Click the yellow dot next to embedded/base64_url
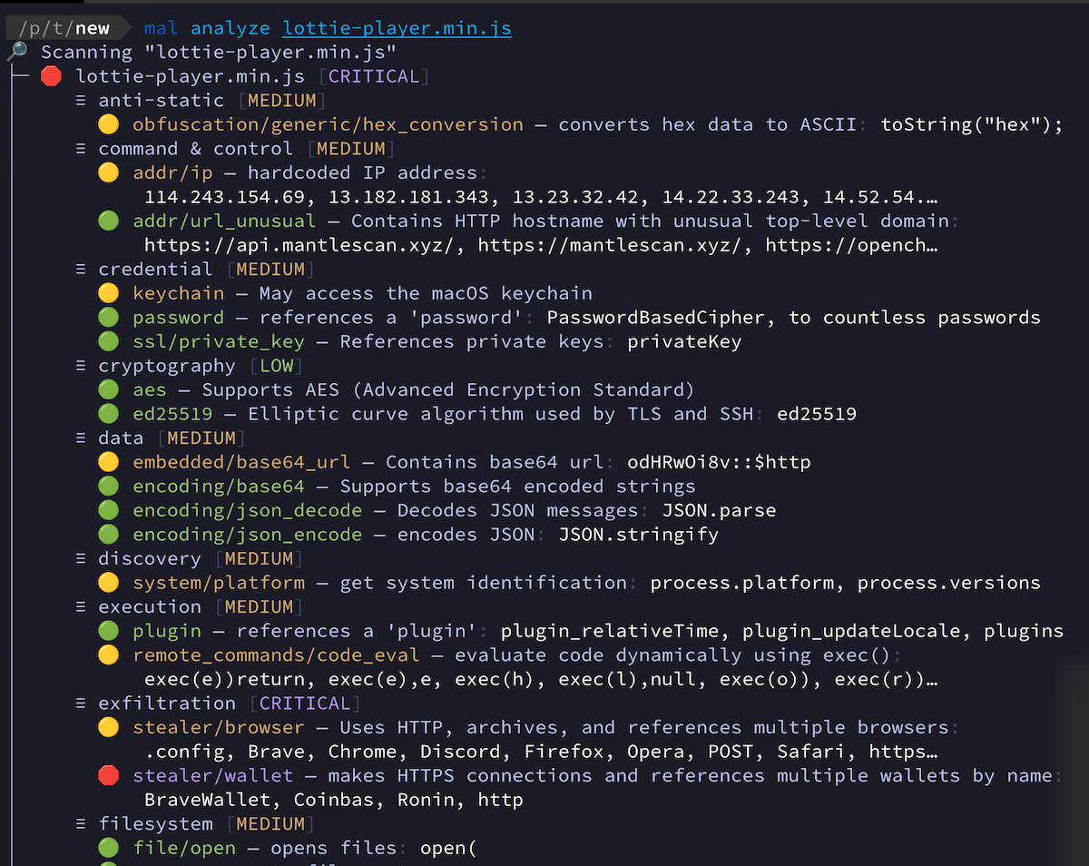The width and height of the screenshot is (1089, 866). 108,462
